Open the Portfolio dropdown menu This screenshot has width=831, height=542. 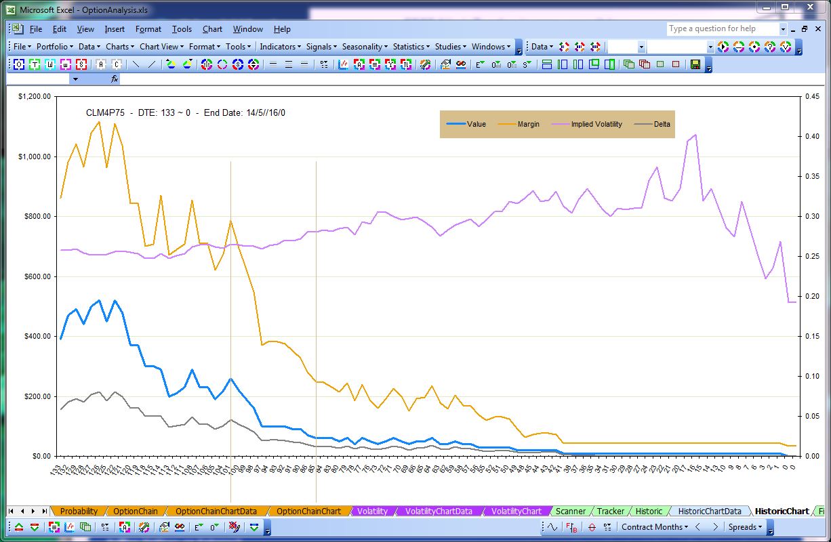coord(55,47)
